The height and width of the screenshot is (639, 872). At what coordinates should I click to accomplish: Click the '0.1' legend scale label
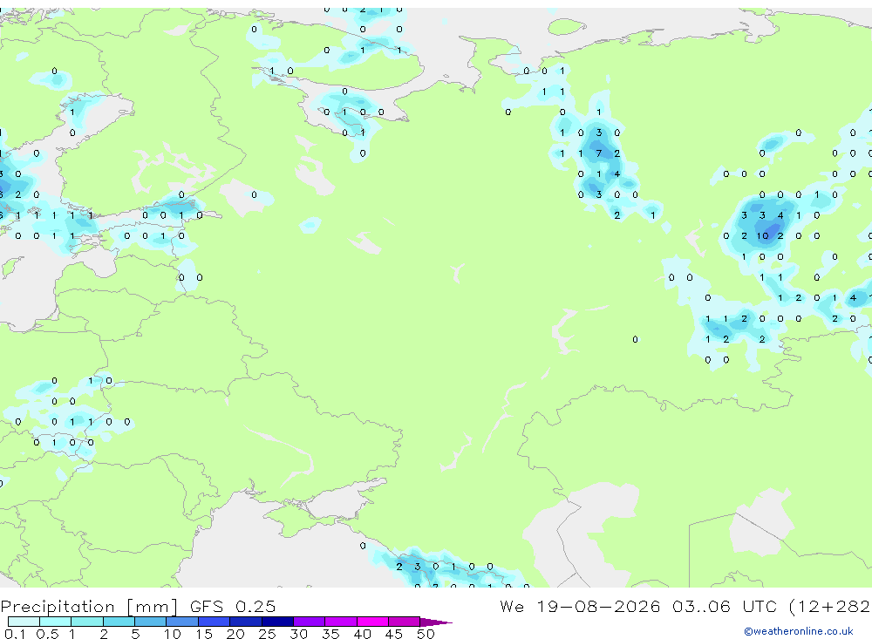(x=15, y=634)
